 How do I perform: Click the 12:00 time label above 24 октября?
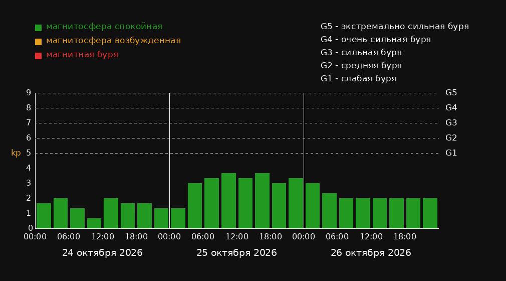103,237
